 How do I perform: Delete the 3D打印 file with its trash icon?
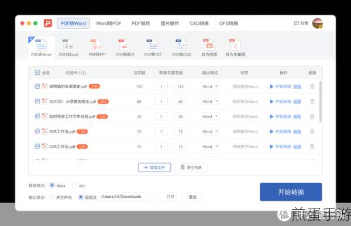pos(312,102)
